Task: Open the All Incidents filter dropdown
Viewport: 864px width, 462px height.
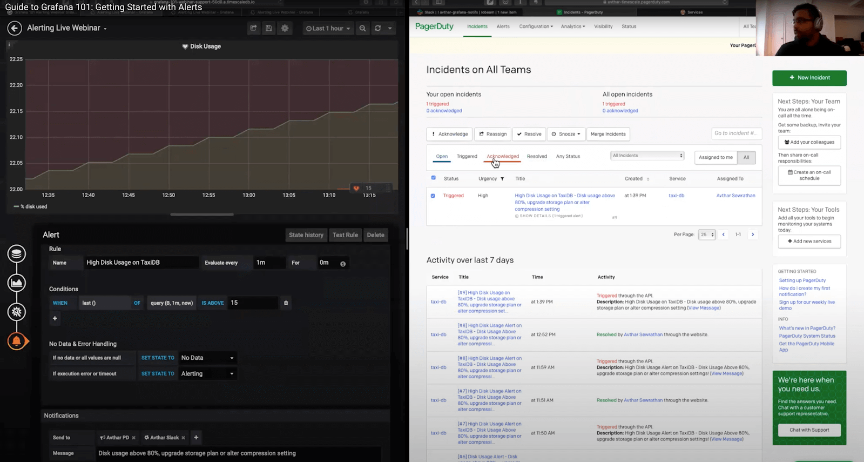Action: coord(647,156)
